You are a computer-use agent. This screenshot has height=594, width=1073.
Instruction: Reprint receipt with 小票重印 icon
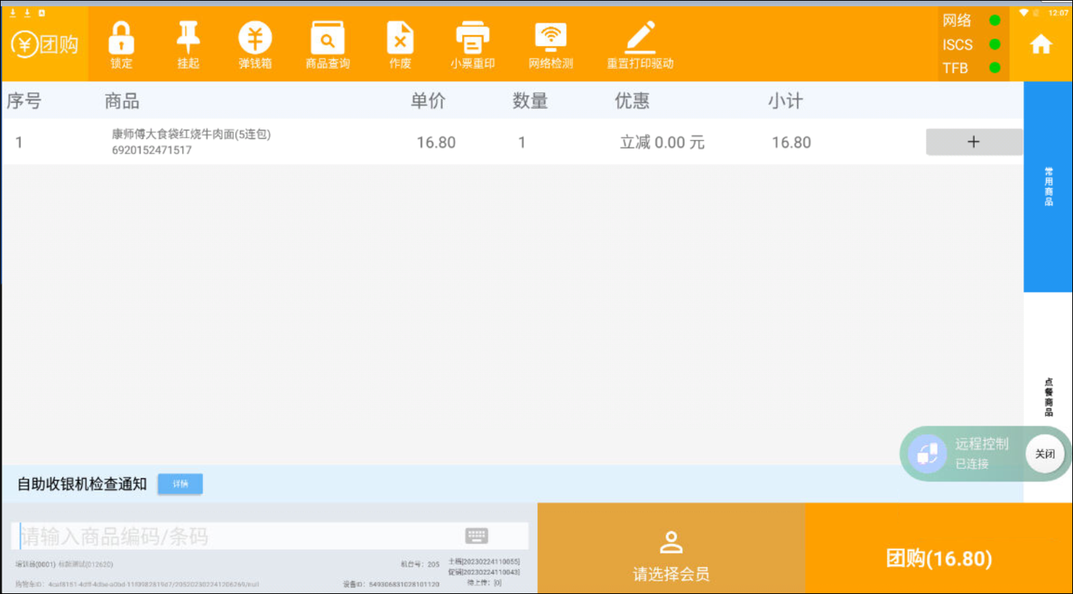(473, 37)
